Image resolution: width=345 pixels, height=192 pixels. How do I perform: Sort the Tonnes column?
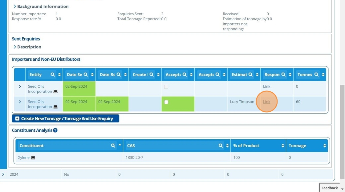(x=323, y=75)
